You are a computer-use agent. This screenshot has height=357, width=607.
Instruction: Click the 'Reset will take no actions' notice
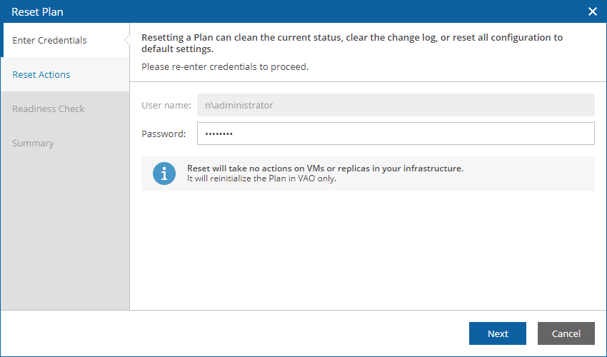point(325,169)
